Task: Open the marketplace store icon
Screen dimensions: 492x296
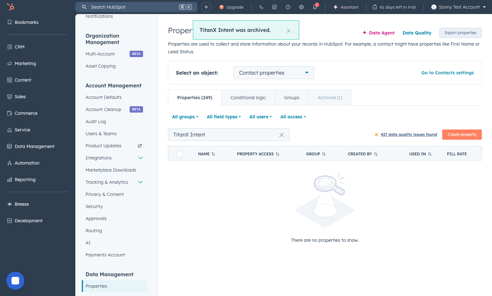Action: pos(275,7)
